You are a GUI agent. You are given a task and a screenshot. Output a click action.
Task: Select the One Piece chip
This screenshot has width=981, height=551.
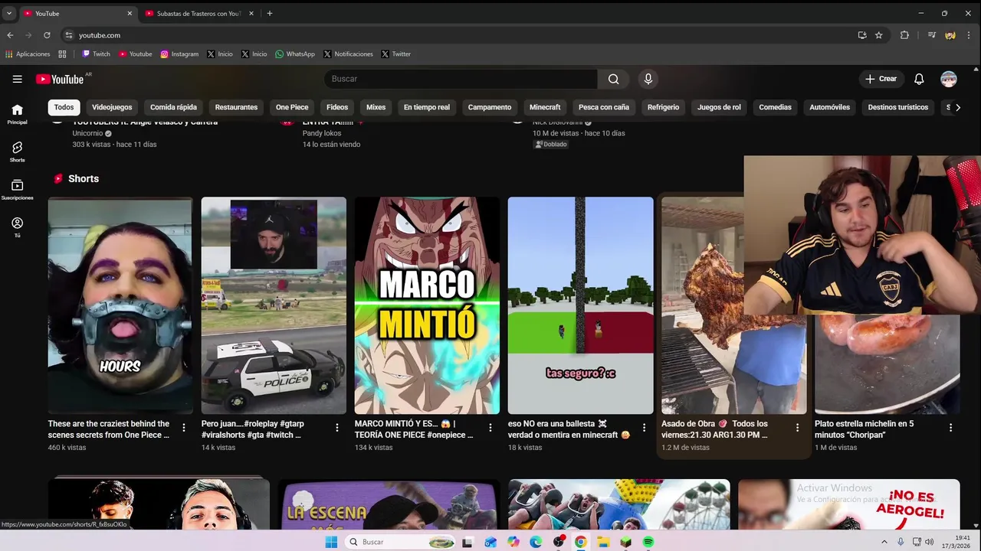pos(292,107)
